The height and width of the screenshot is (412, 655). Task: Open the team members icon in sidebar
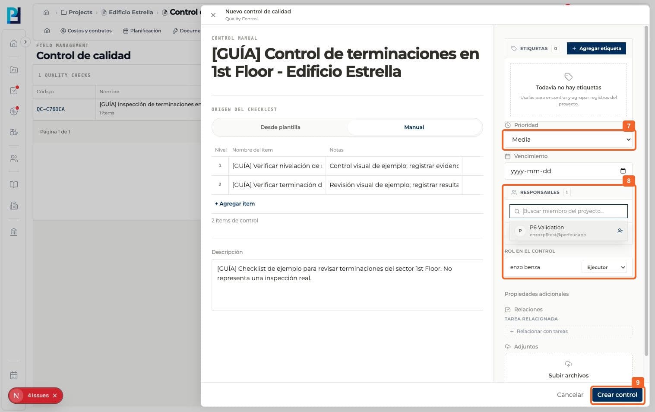tap(14, 158)
